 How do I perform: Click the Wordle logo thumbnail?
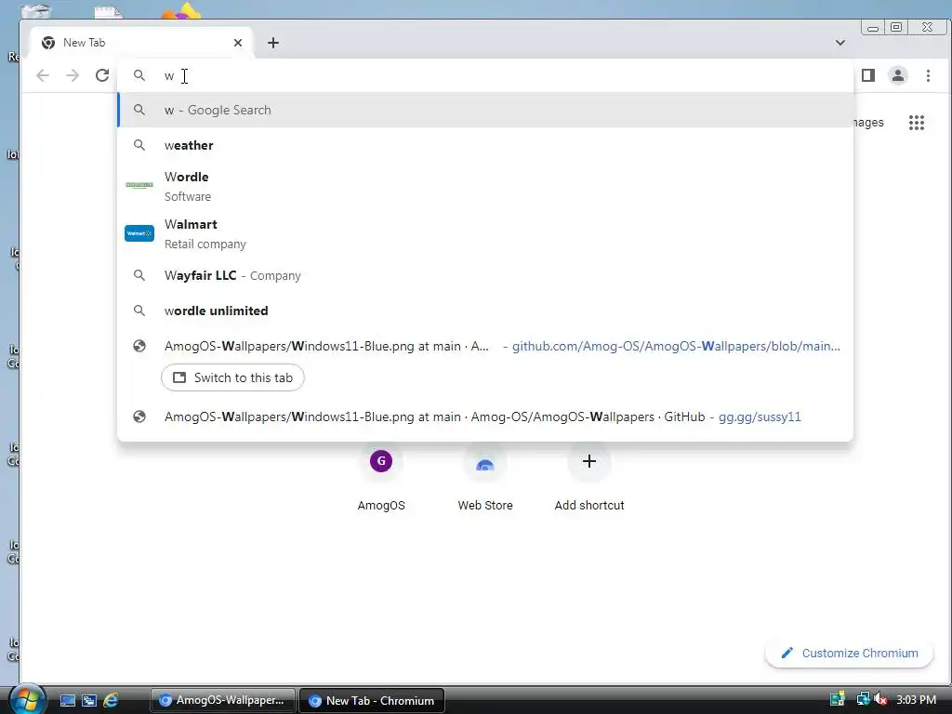coord(139,185)
